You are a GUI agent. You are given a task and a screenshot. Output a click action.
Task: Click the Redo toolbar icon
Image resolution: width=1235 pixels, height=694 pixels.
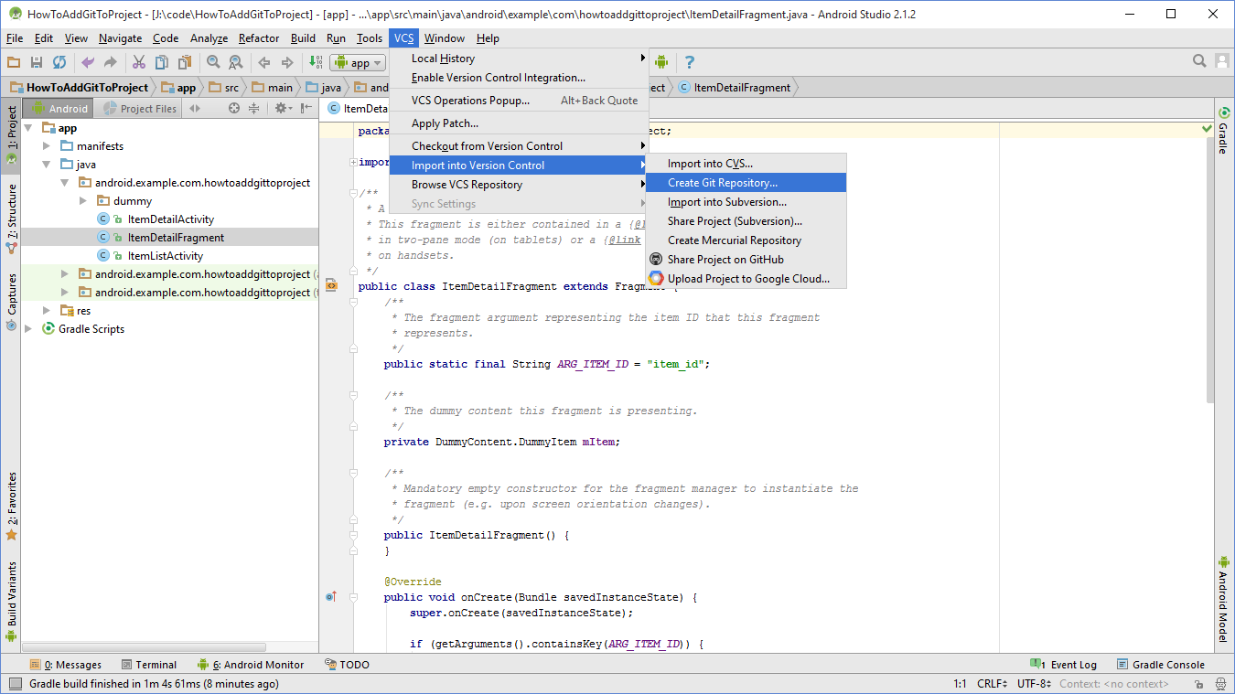111,62
